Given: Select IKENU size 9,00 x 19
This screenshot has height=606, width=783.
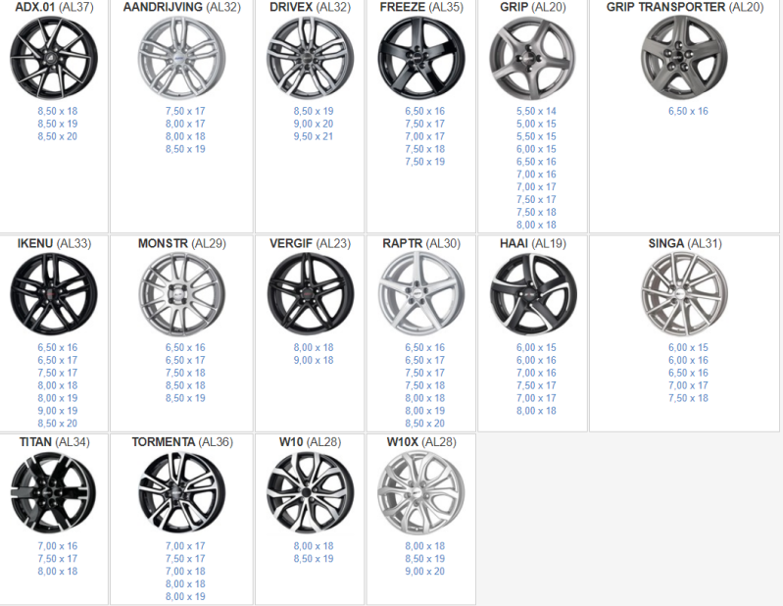Looking at the screenshot, I should point(58,411).
